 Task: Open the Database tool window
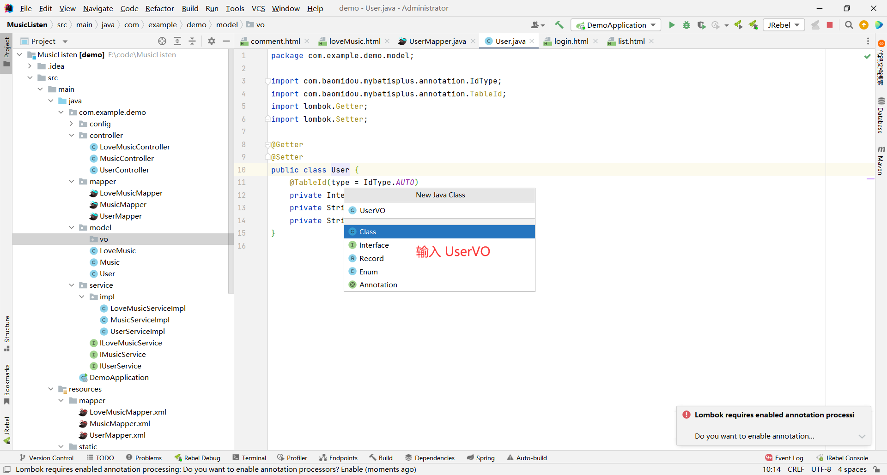coord(881,115)
